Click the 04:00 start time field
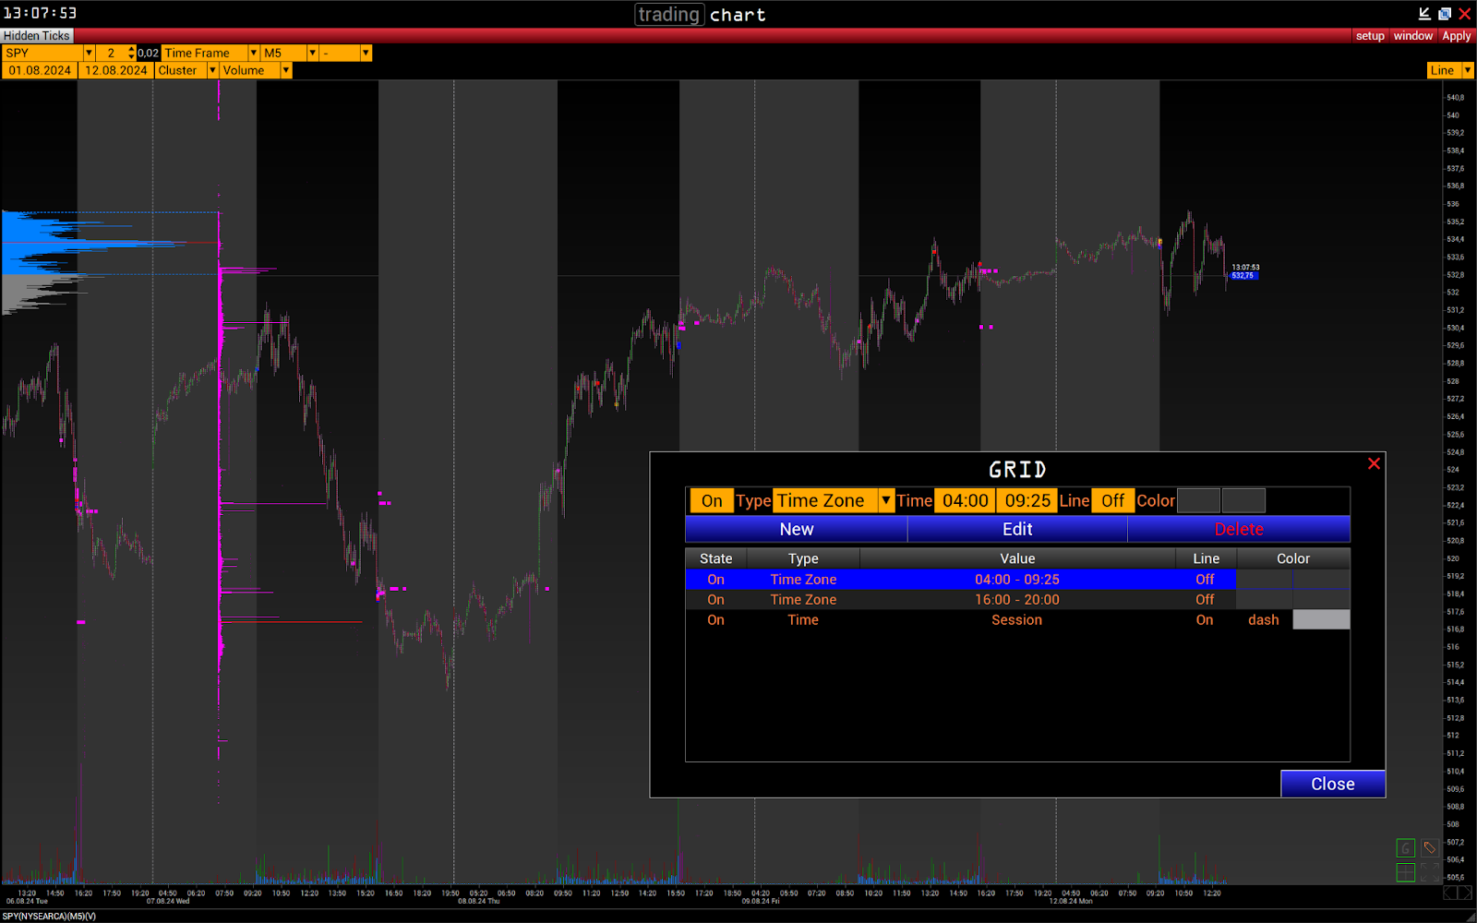 (965, 501)
